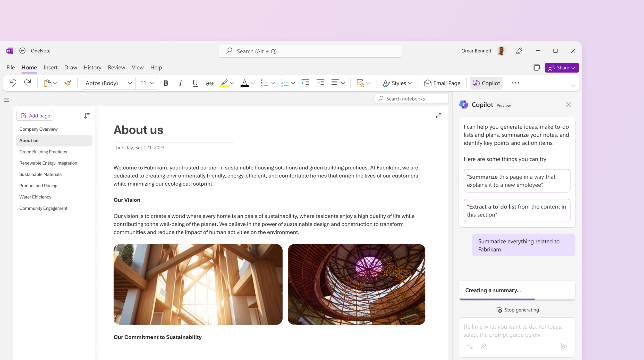Click the Stop generating button
644x360 pixels.
point(517,310)
